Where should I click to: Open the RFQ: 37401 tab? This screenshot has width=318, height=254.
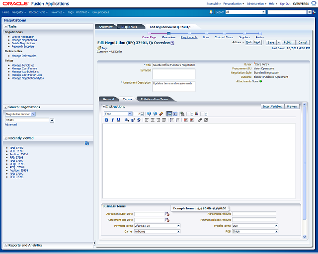coord(129,27)
